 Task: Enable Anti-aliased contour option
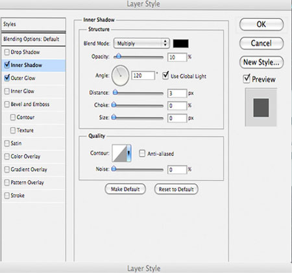point(142,153)
